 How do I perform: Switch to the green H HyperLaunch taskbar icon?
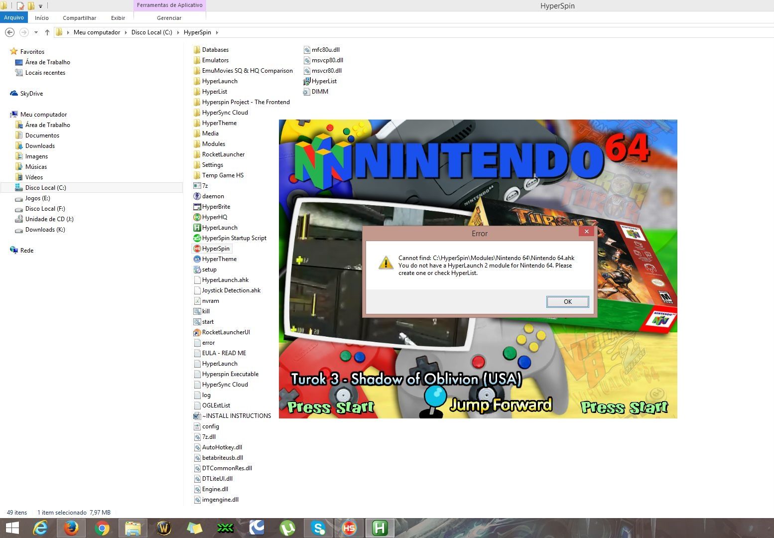coord(380,528)
